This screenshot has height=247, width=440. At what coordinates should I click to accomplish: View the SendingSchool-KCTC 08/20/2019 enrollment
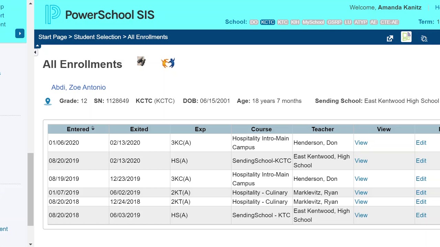[x=361, y=161]
